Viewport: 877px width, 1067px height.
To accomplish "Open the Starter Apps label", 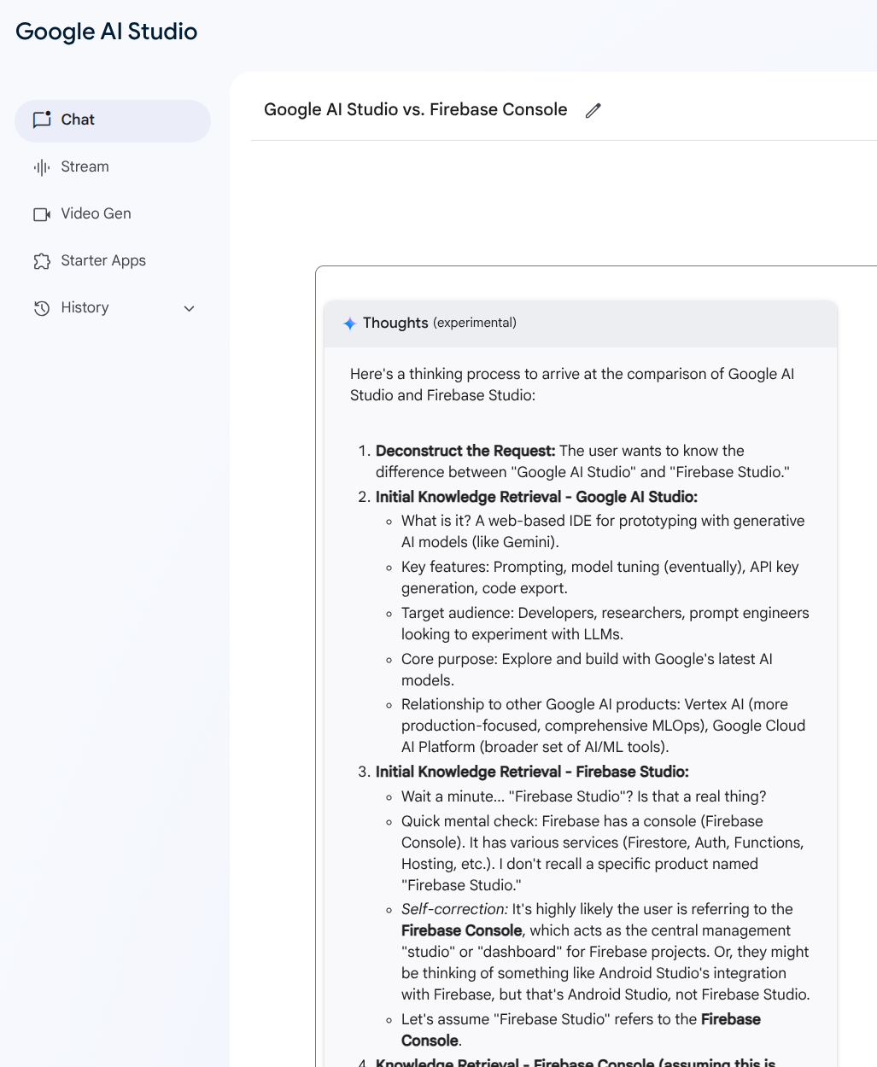I will tap(103, 260).
